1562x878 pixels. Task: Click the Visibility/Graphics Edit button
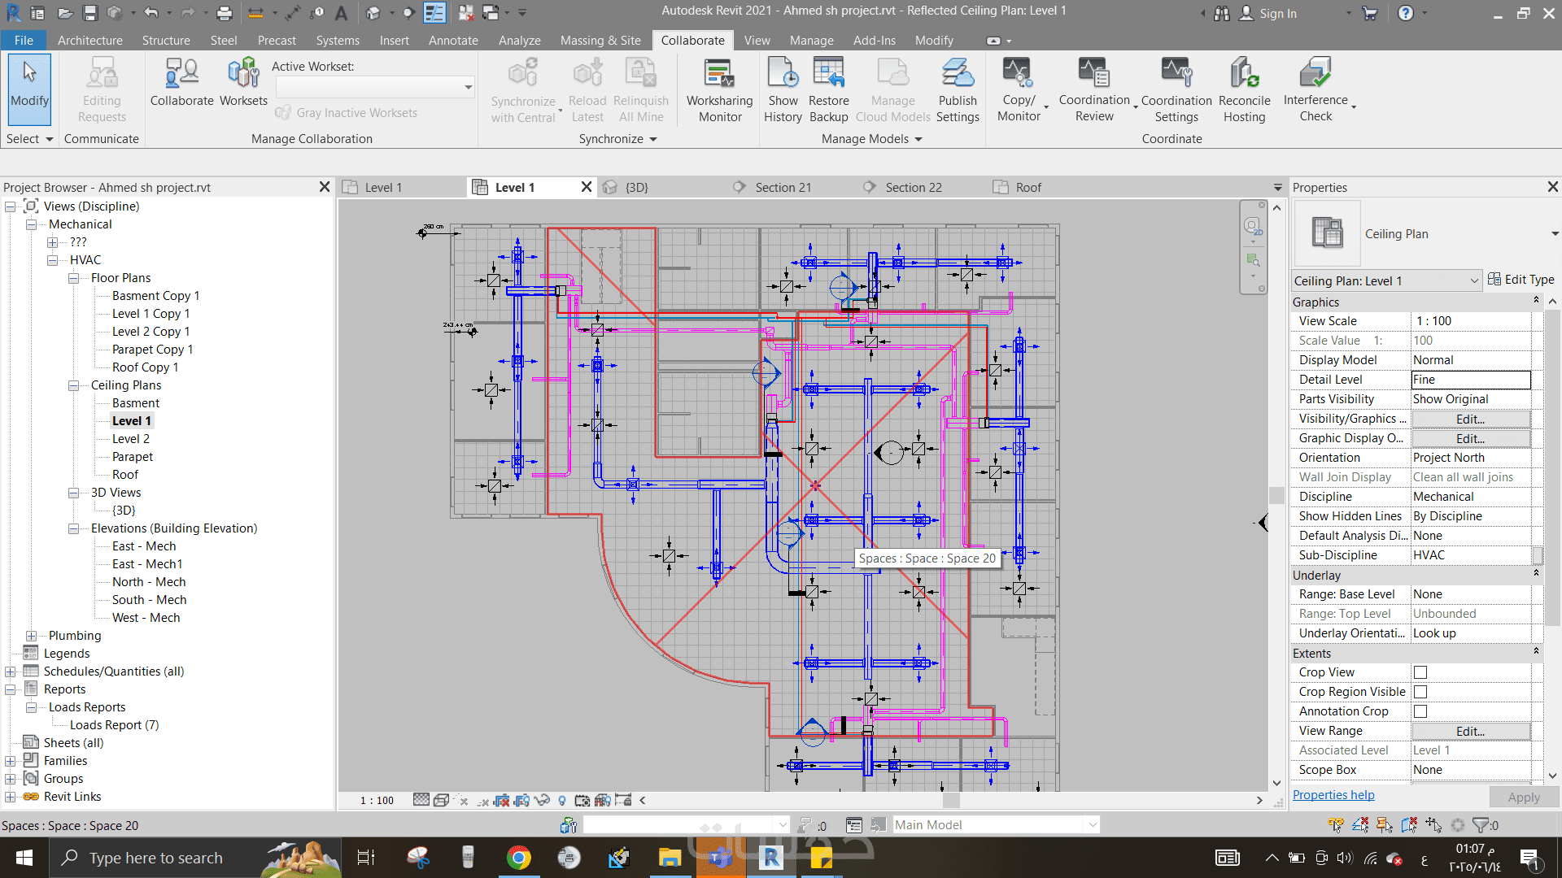click(x=1470, y=419)
